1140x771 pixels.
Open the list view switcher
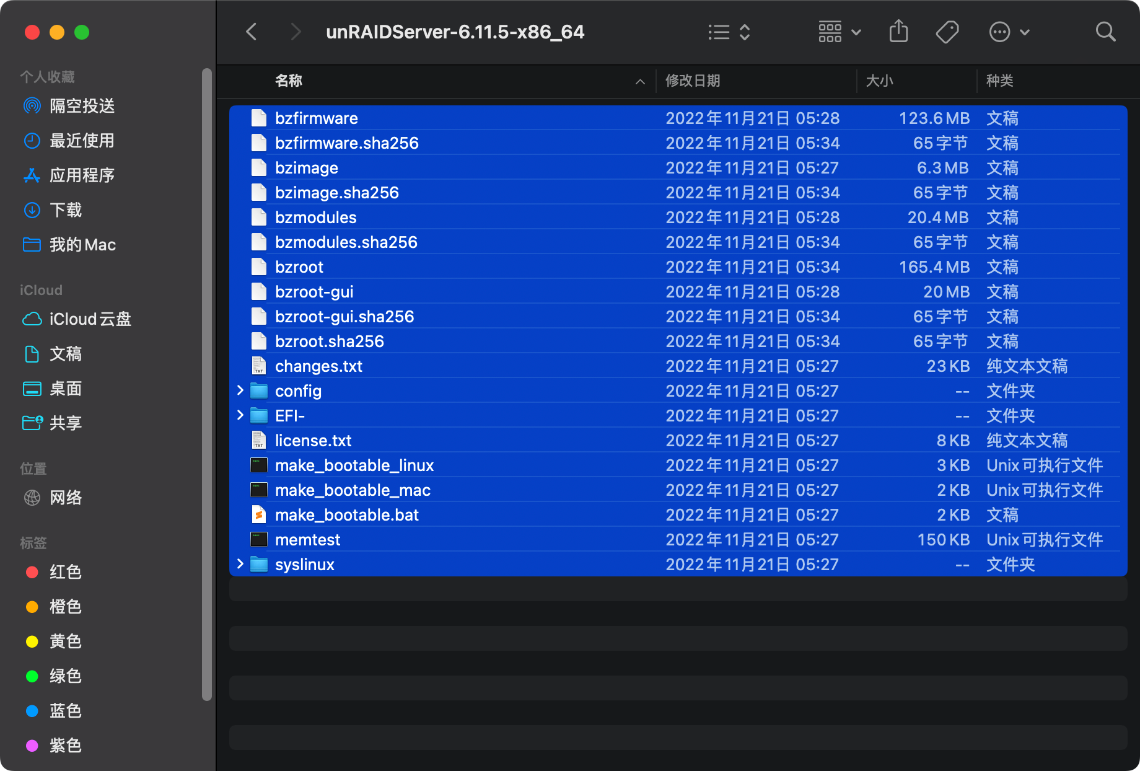click(729, 32)
